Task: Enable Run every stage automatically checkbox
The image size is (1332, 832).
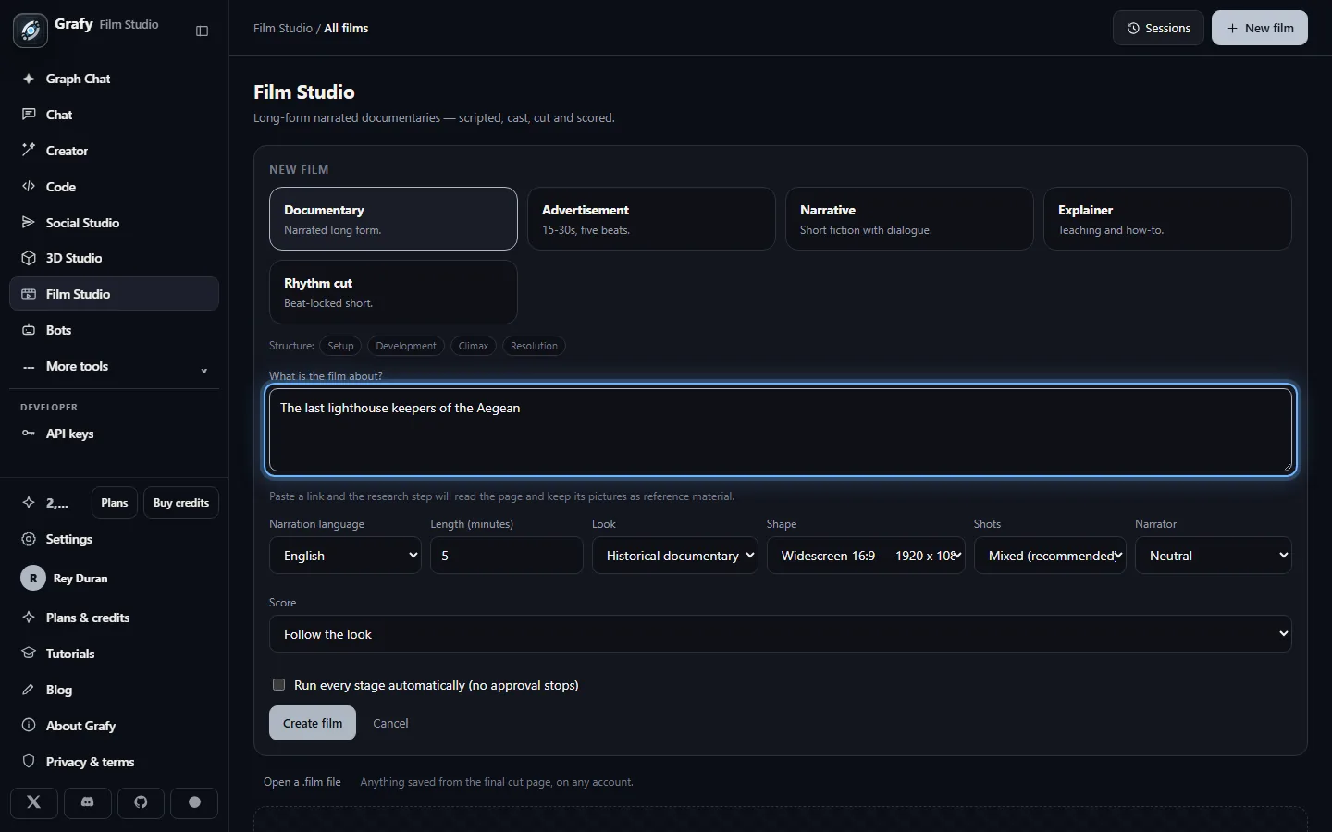Action: [278, 685]
